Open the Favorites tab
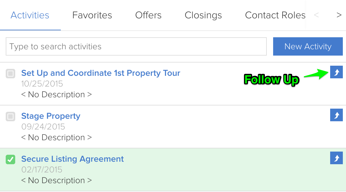 [92, 15]
